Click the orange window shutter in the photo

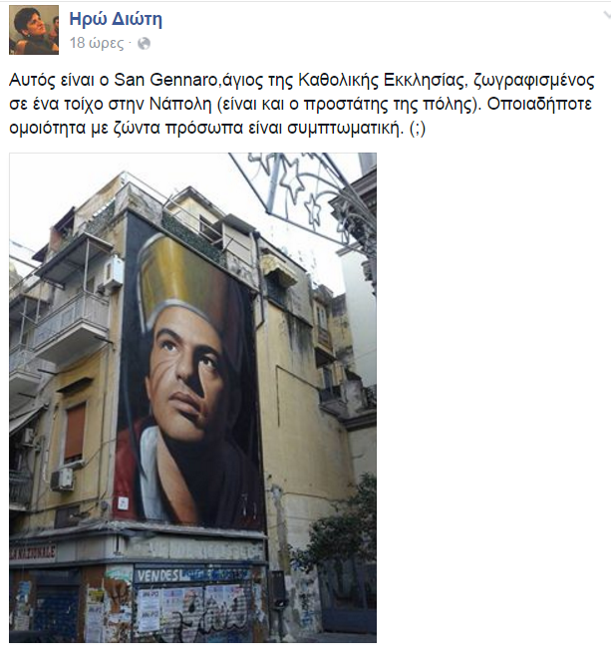coord(75,433)
